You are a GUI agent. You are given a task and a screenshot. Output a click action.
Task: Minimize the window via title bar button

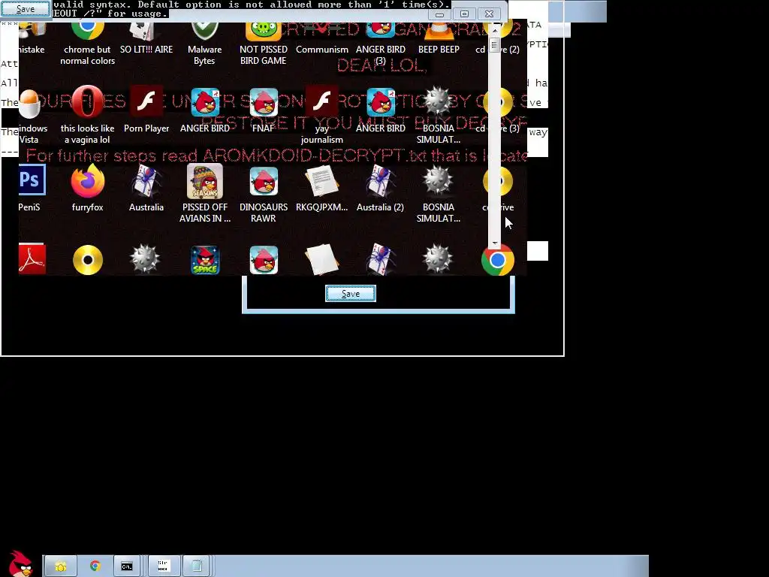tap(439, 14)
